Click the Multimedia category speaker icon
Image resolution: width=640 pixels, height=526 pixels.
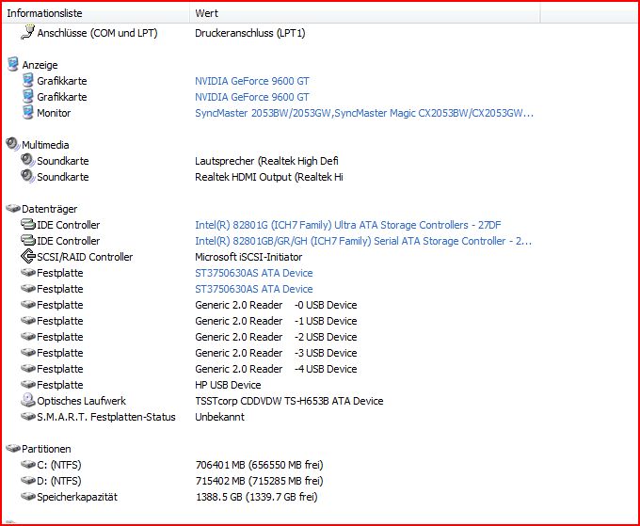pyautogui.click(x=12, y=144)
